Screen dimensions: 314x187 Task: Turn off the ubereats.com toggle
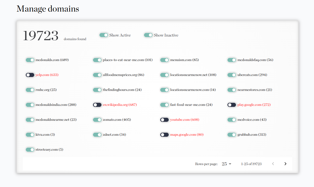click(x=232, y=75)
